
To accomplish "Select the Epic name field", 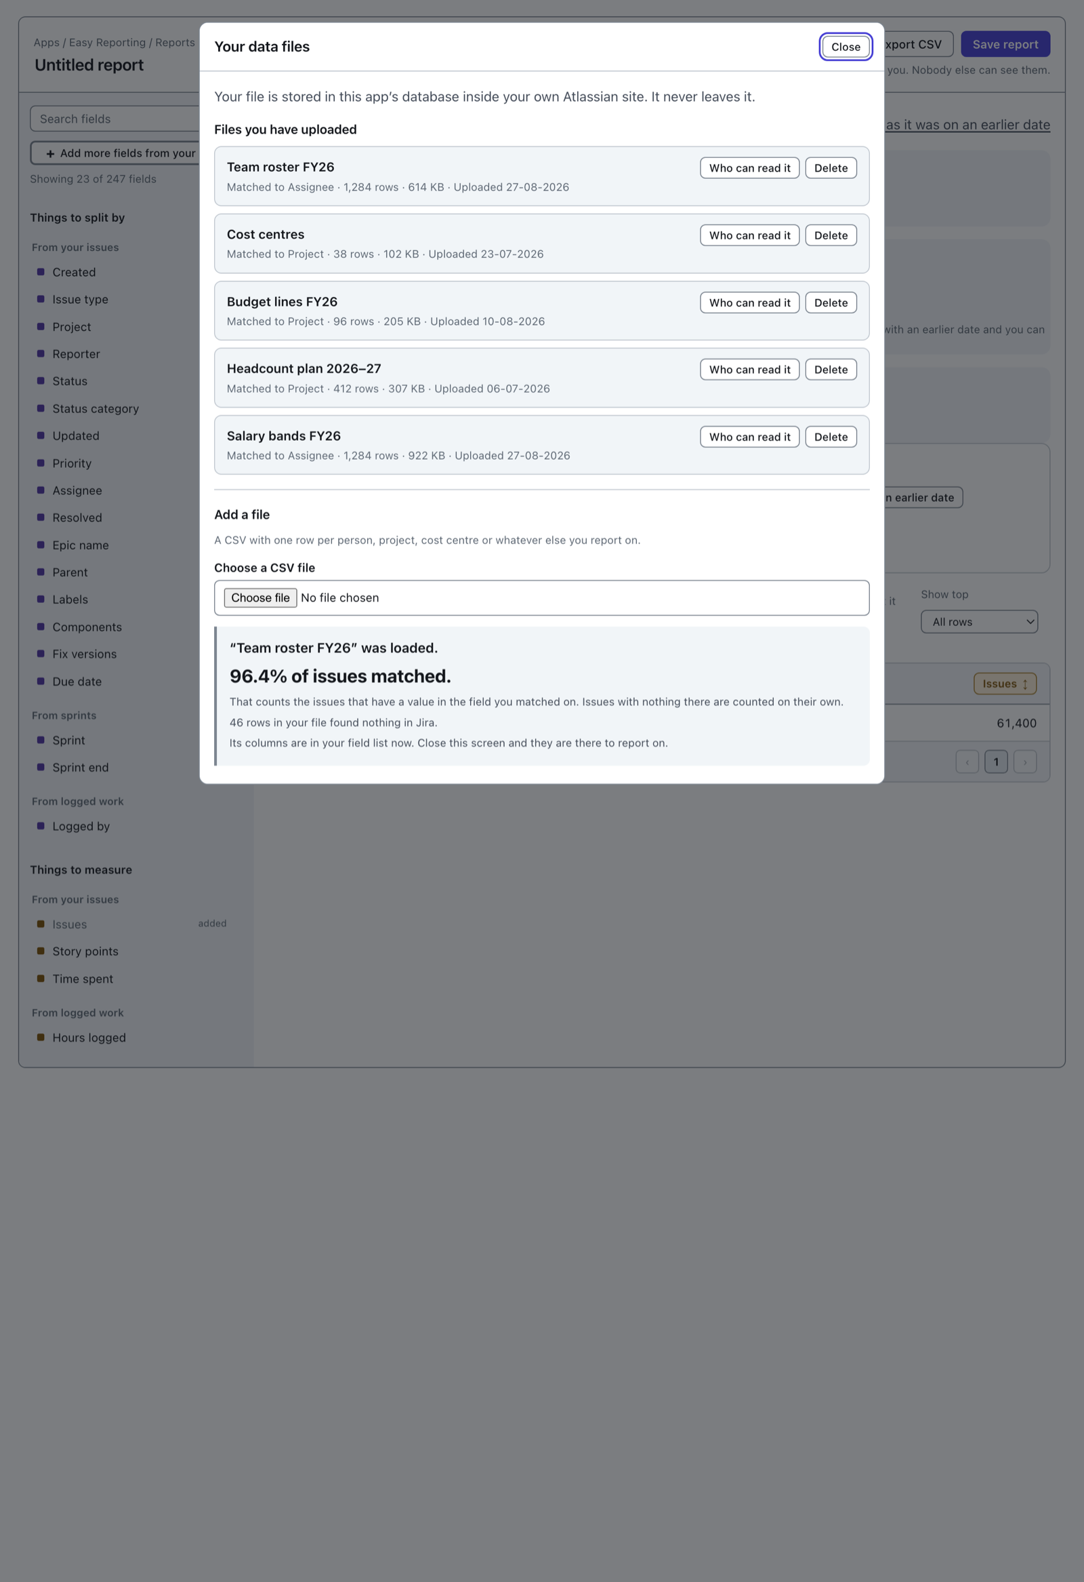I will (x=80, y=545).
